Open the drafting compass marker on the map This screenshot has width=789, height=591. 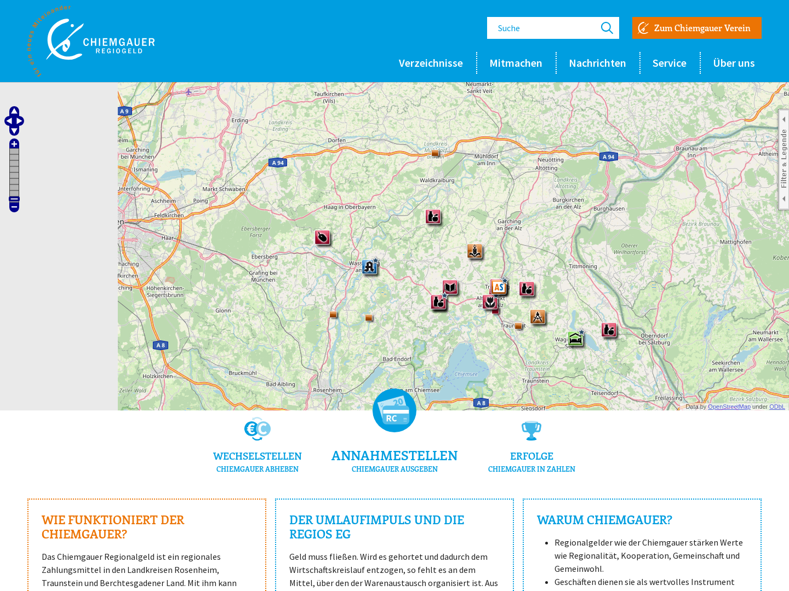[538, 316]
